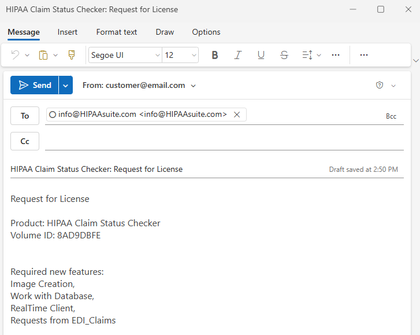The height and width of the screenshot is (335, 420).
Task: Open the Send options dropdown arrow
Action: [66, 85]
